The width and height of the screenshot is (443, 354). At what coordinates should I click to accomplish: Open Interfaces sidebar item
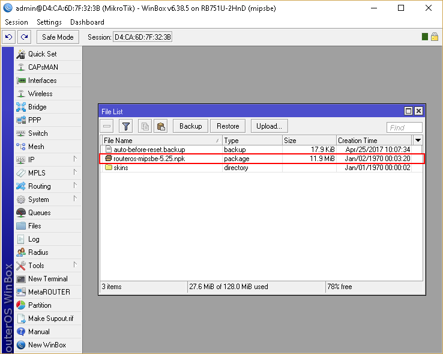point(48,81)
